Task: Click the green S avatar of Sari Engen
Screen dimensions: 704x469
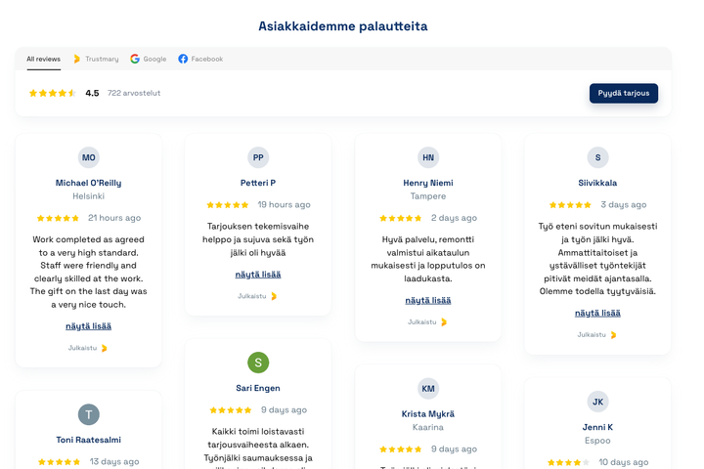Action: tap(258, 362)
